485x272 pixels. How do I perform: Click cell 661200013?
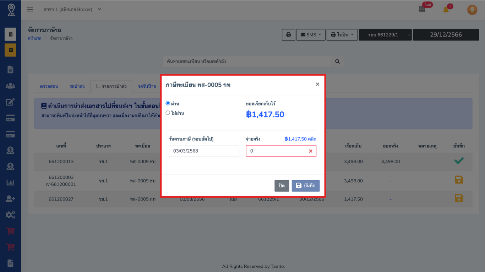click(x=61, y=161)
